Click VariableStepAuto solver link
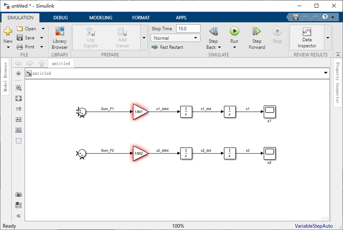The width and height of the screenshot is (343, 230). (313, 226)
